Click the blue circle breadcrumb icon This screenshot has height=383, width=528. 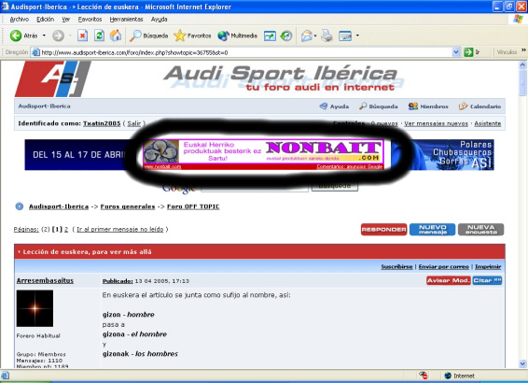coord(20,206)
